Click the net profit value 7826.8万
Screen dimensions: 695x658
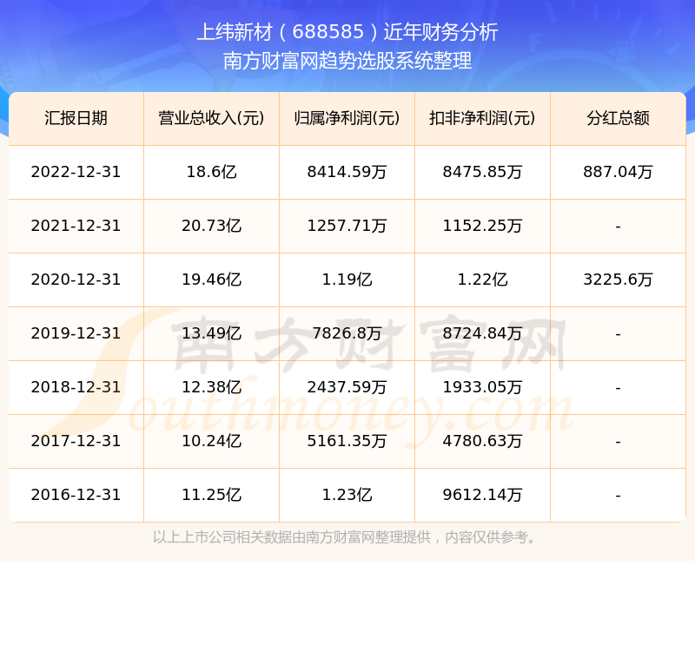(347, 333)
